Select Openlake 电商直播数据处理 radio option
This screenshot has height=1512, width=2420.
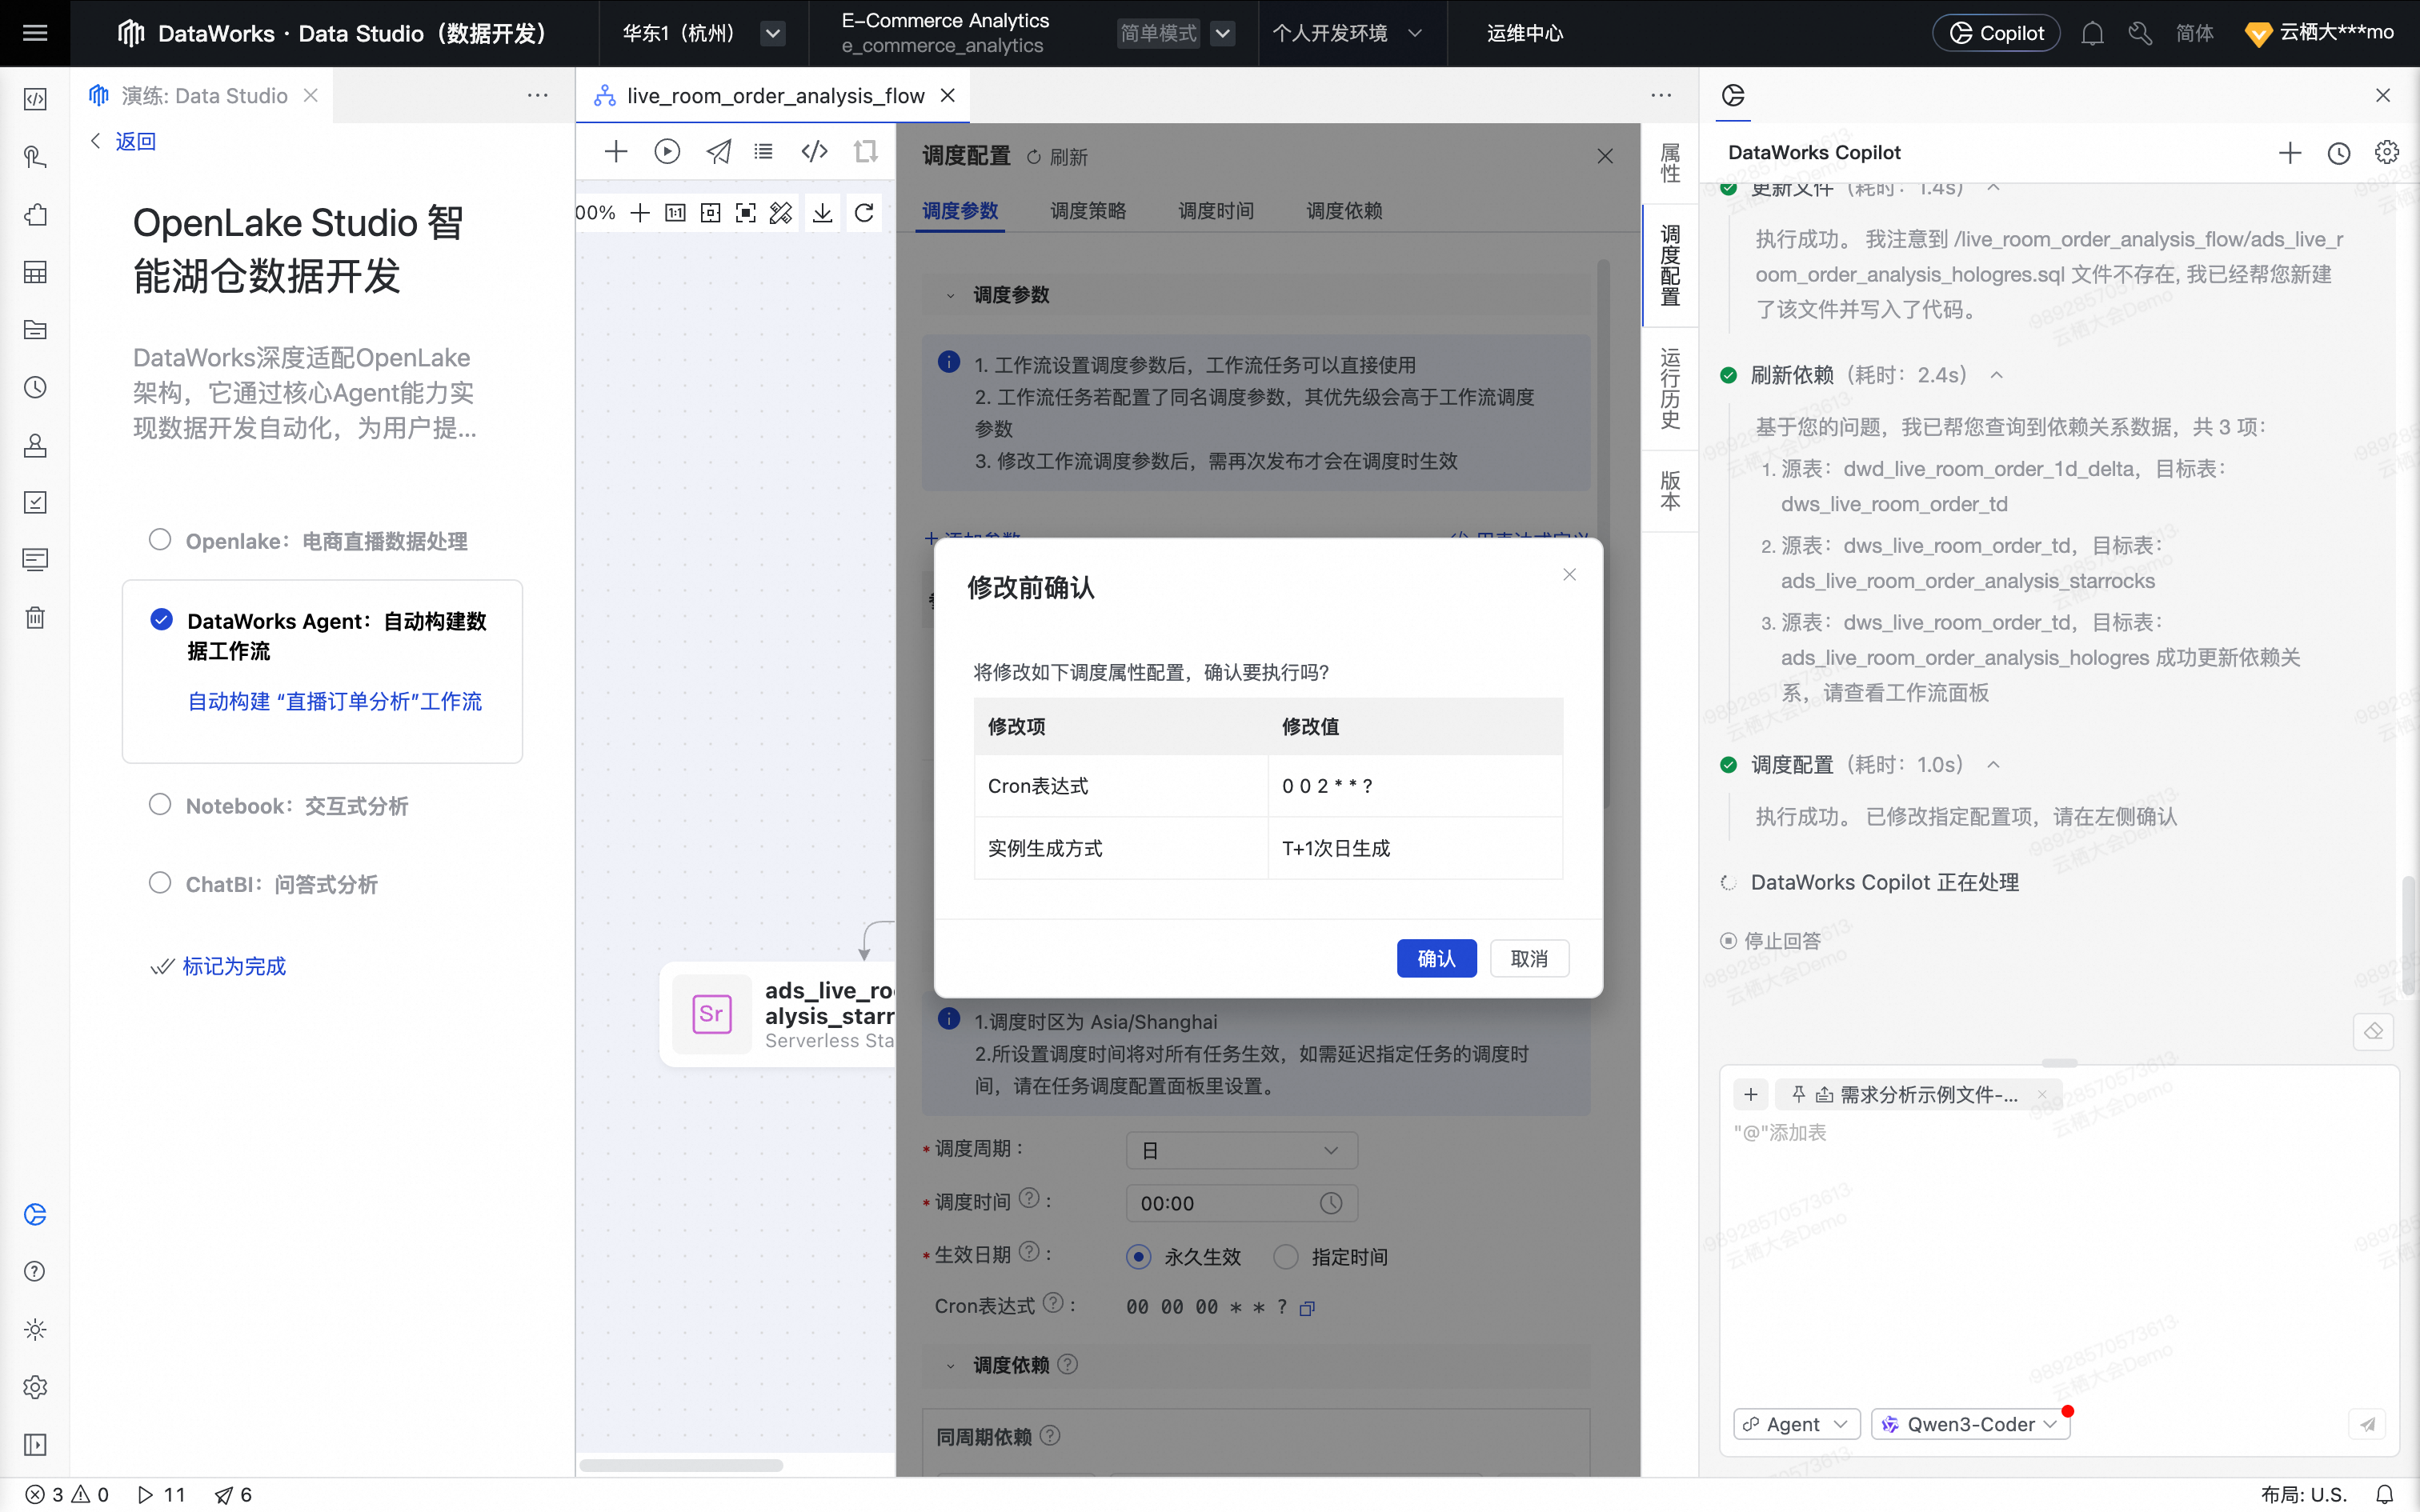(160, 540)
